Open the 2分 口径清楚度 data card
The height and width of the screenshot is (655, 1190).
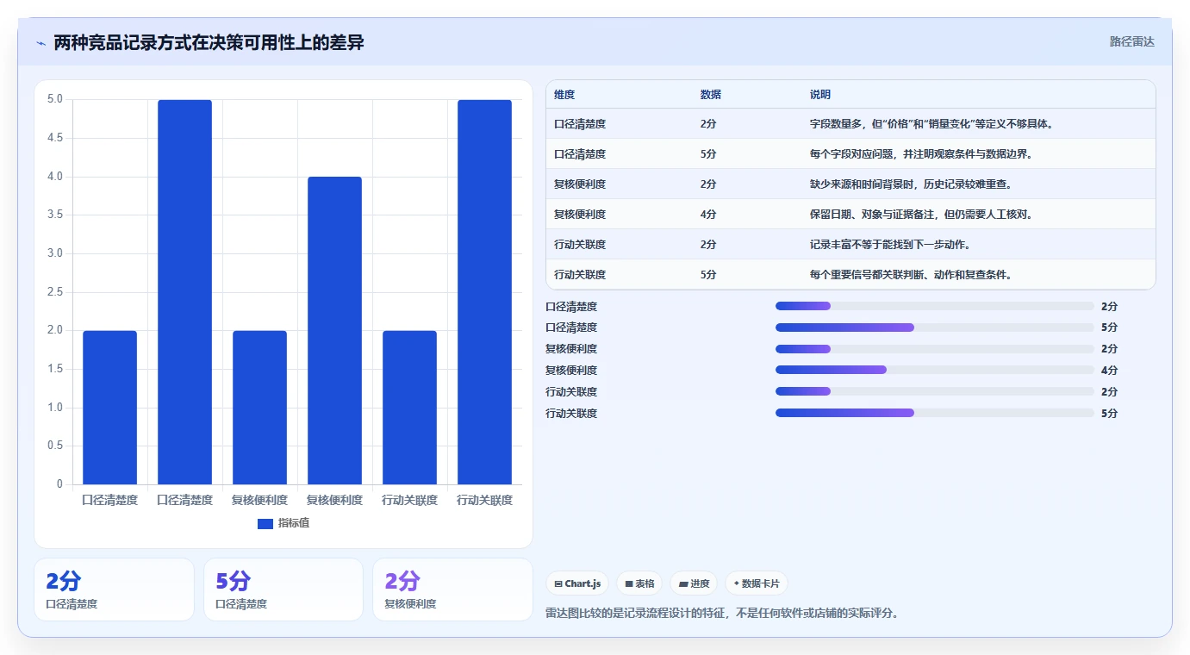pyautogui.click(x=114, y=589)
